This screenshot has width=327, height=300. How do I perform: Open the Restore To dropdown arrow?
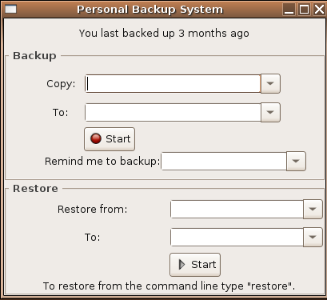tap(313, 237)
